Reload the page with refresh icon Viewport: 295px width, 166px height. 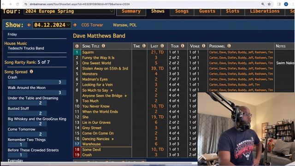18,4
